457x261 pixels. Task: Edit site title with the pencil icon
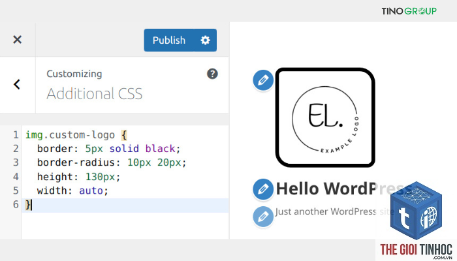[263, 189]
